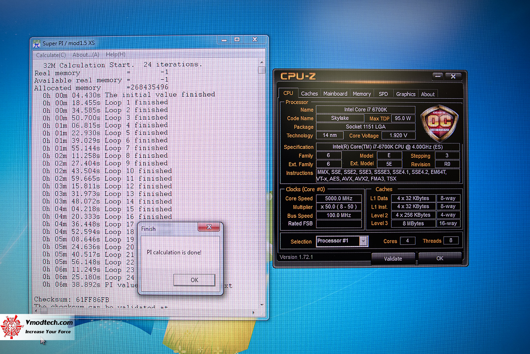
Task: Click the Multiplier value x 50.0
Action: [339, 207]
